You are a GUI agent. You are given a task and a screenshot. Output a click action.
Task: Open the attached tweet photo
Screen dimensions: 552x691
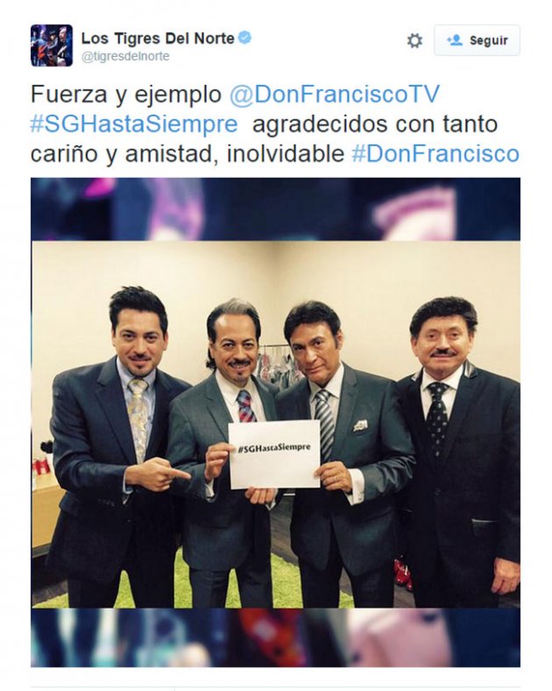pyautogui.click(x=275, y=422)
